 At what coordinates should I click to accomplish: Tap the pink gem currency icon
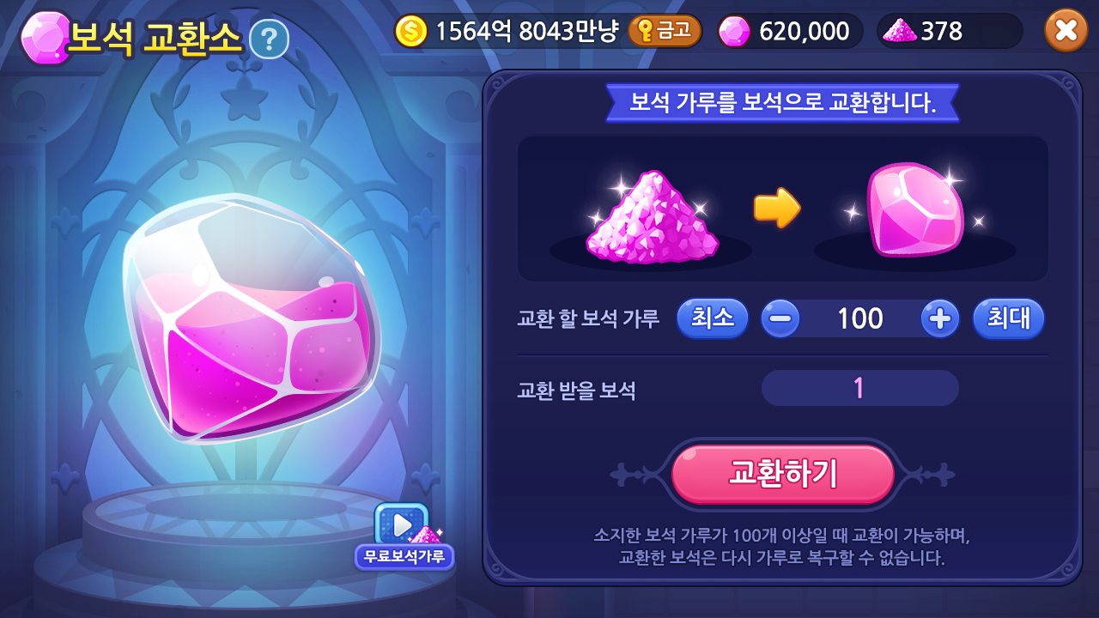[x=734, y=31]
